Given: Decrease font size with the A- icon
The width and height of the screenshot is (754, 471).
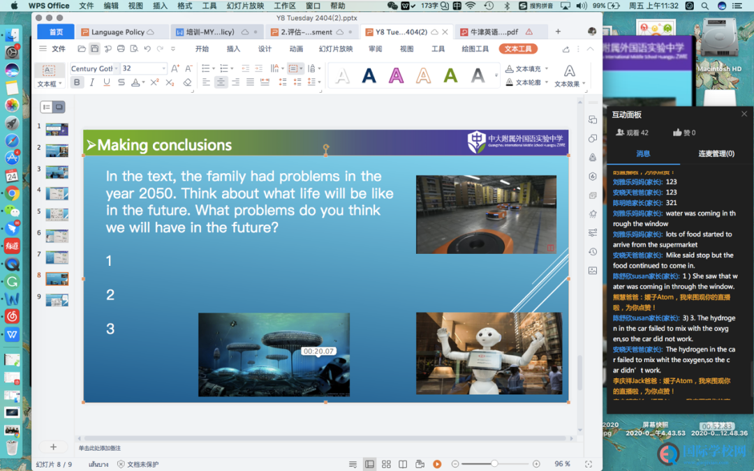Looking at the screenshot, I should (x=188, y=68).
